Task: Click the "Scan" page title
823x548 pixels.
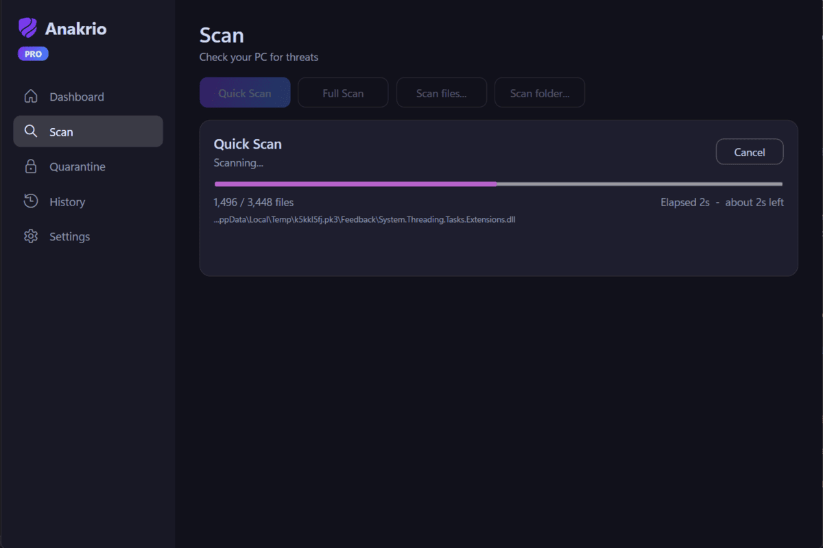Action: (x=222, y=35)
